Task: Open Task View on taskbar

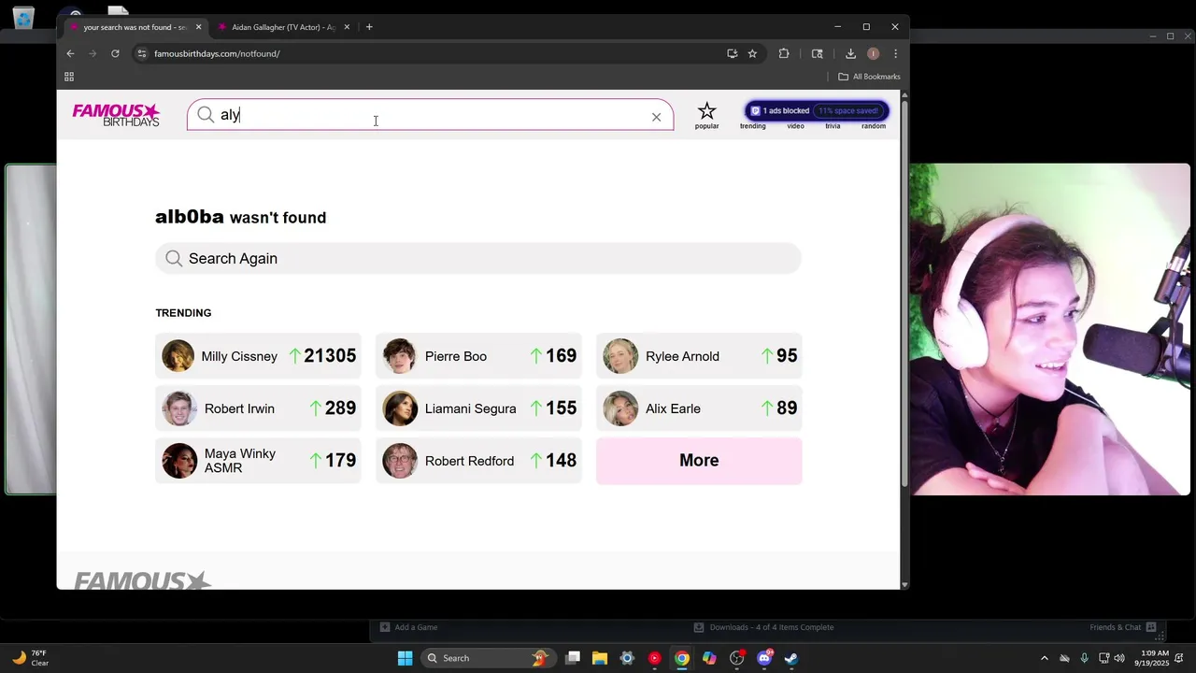Action: tap(573, 658)
